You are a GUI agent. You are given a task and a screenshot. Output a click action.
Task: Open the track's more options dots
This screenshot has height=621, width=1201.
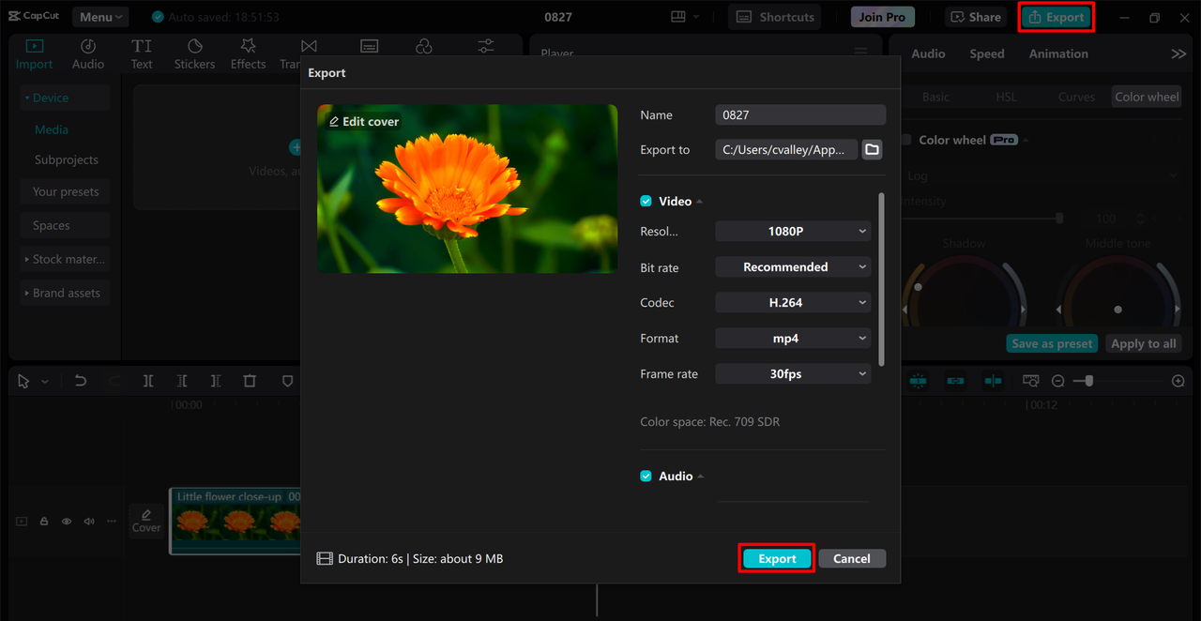coord(112,522)
